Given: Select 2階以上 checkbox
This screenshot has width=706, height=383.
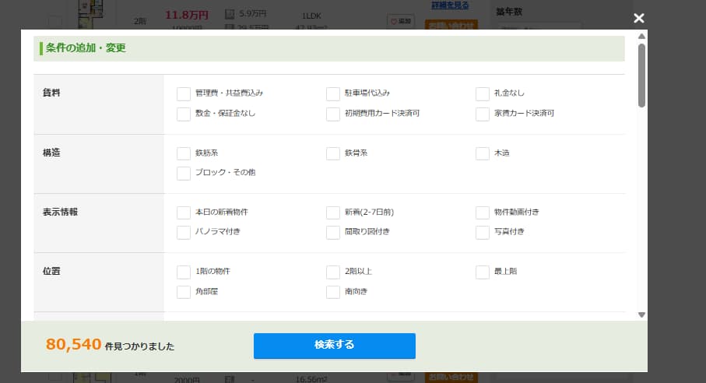Looking at the screenshot, I should [x=332, y=272].
